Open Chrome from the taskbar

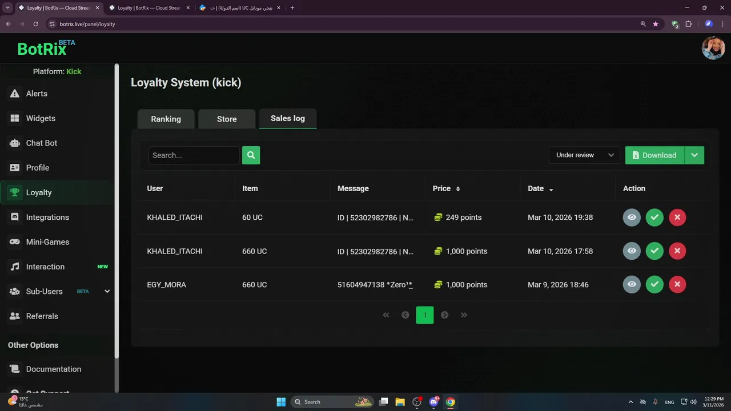(450, 402)
